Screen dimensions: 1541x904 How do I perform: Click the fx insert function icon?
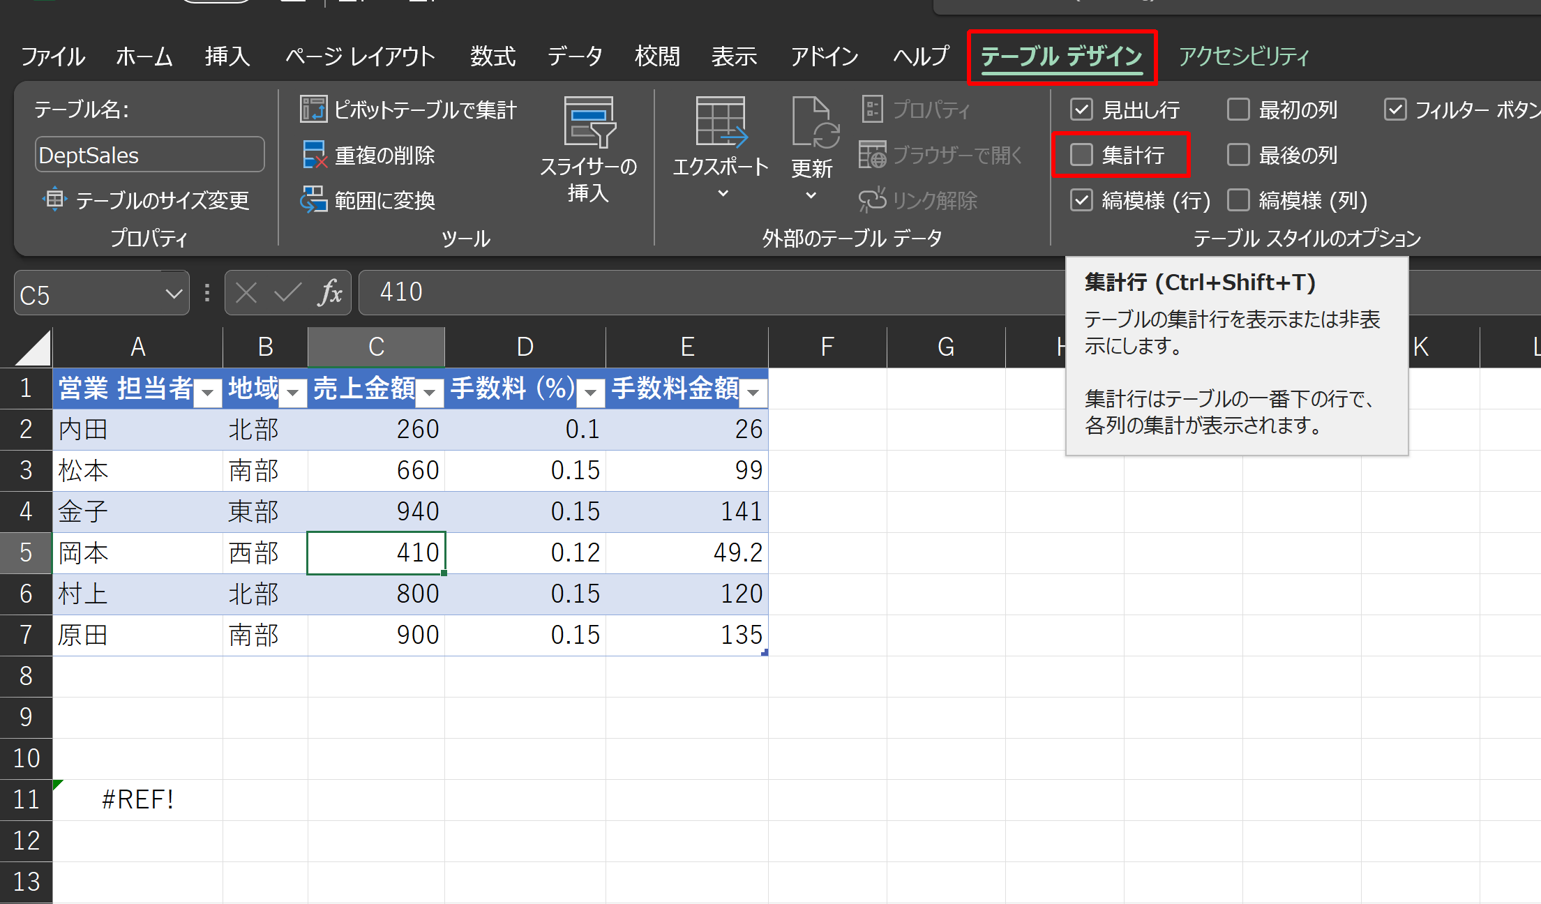pos(330,293)
